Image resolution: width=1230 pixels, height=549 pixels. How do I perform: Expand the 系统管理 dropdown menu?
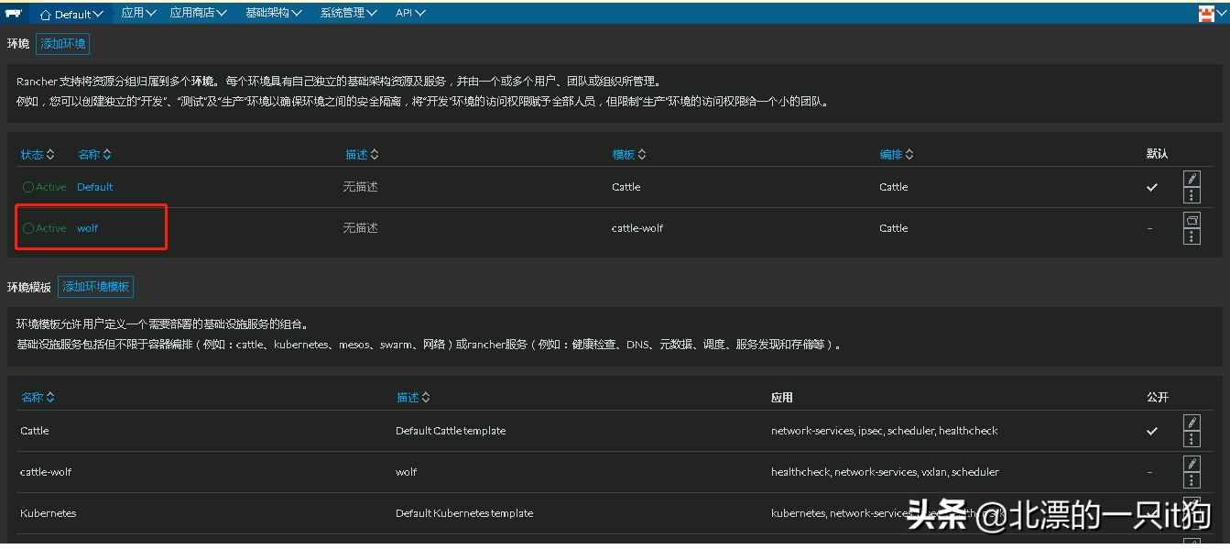[x=348, y=13]
